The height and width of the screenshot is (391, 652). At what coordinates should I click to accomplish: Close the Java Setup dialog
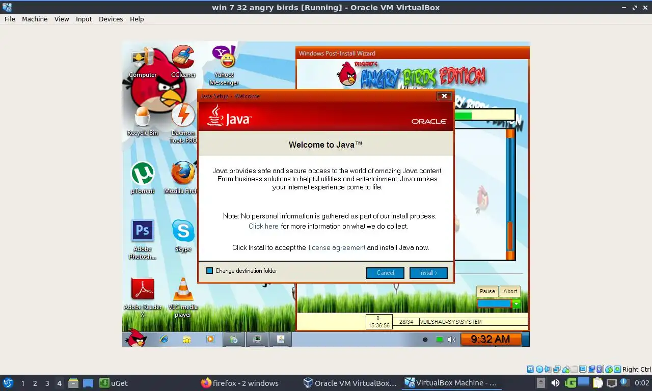[444, 96]
